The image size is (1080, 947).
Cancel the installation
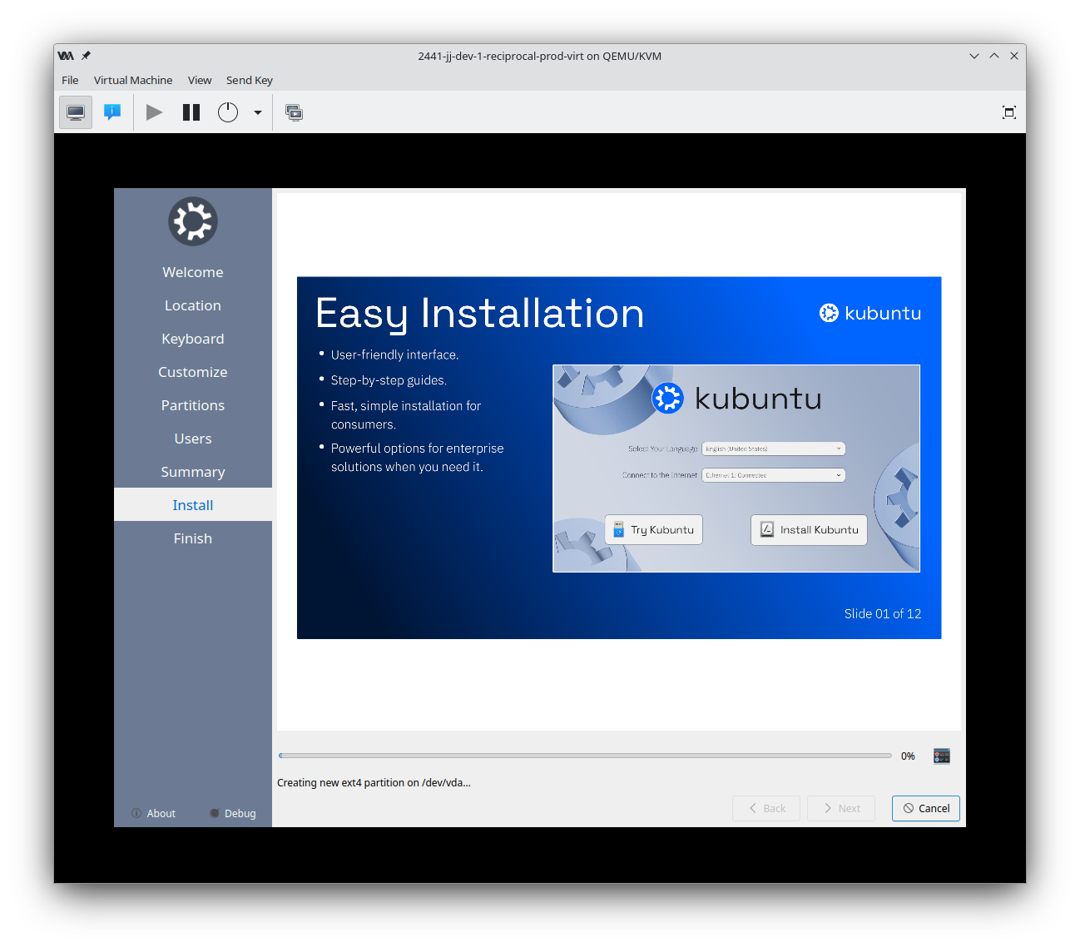[x=926, y=808]
